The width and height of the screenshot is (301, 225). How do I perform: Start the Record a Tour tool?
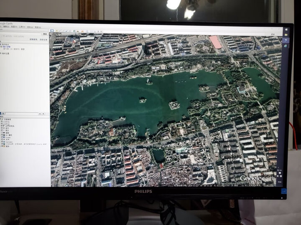tap(70, 31)
